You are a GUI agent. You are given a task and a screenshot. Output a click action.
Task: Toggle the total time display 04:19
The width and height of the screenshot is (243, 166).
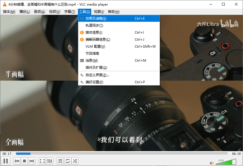[236, 154]
